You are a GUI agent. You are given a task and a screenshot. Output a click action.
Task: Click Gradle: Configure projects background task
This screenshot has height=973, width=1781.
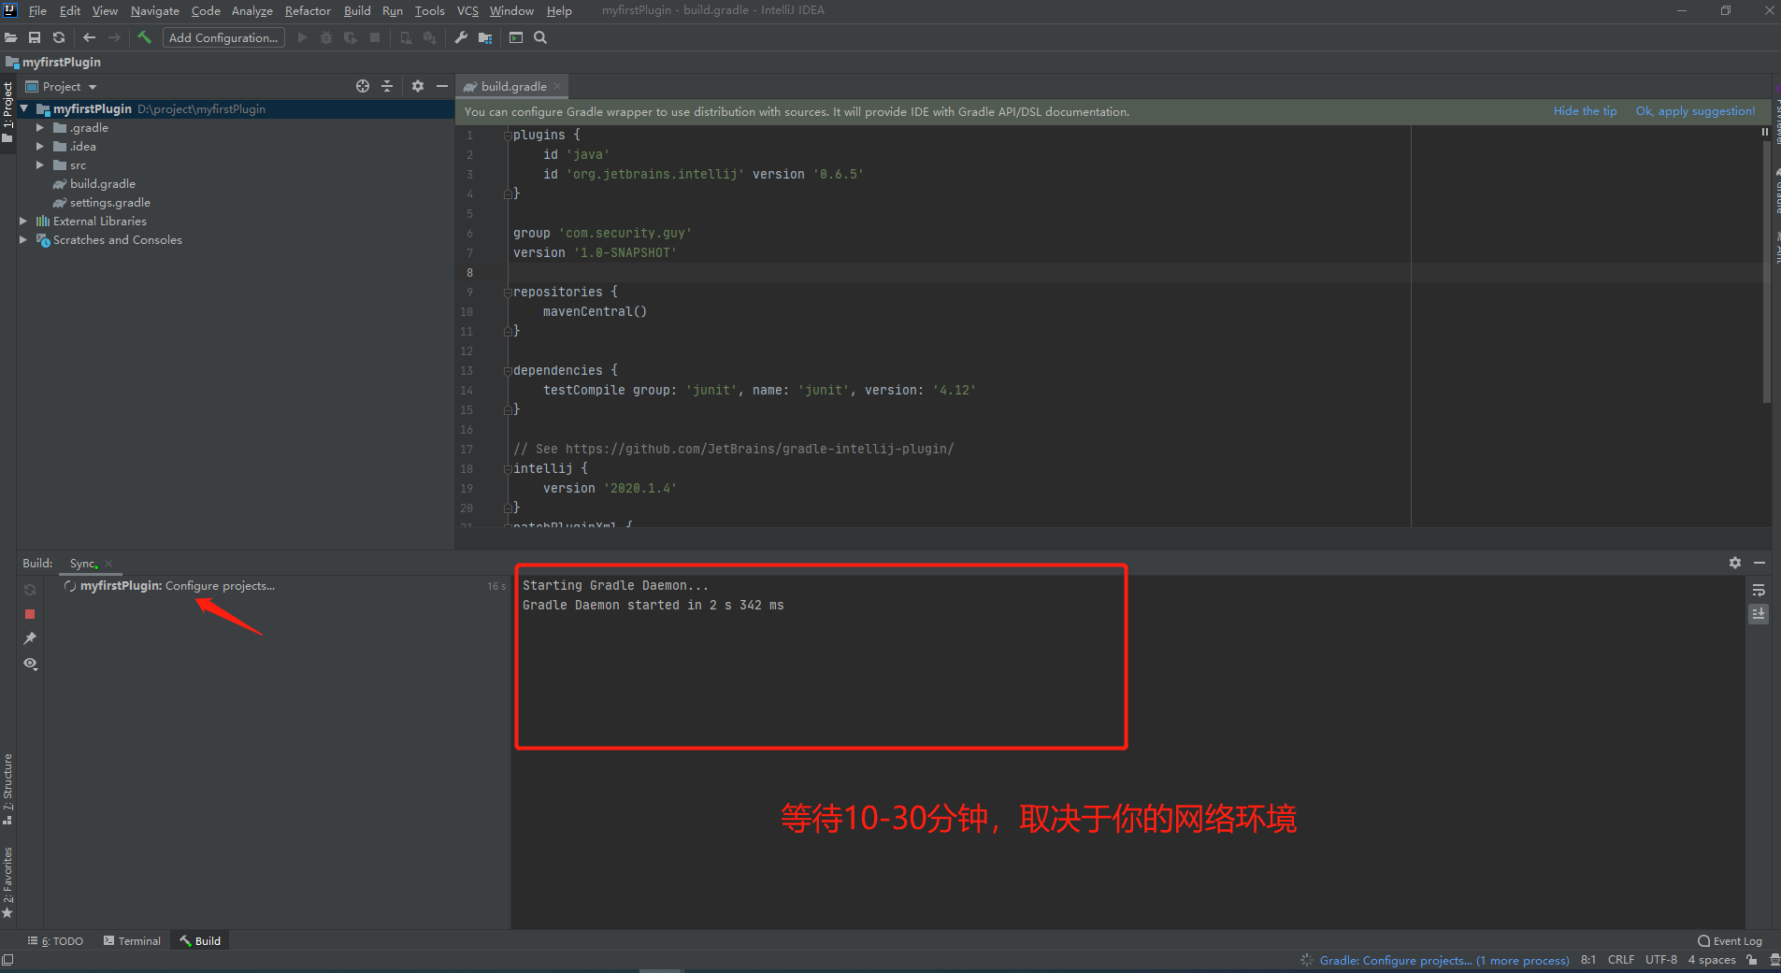coord(1444,960)
